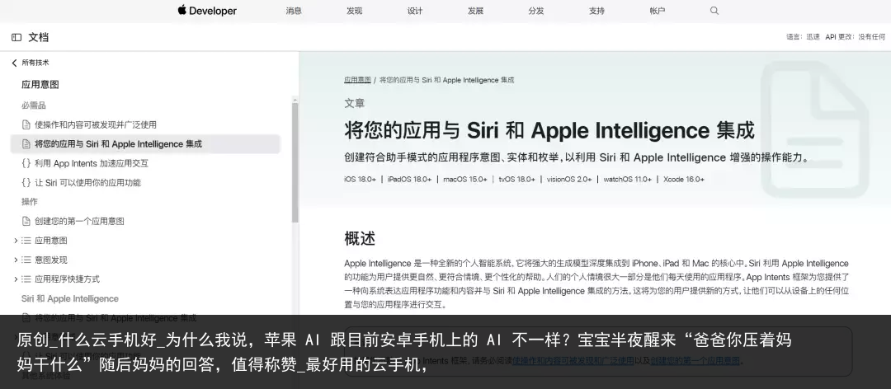
Task: Click curly-brace icon beside 利用 App Intents 加速应用交互
Action: [x=26, y=163]
